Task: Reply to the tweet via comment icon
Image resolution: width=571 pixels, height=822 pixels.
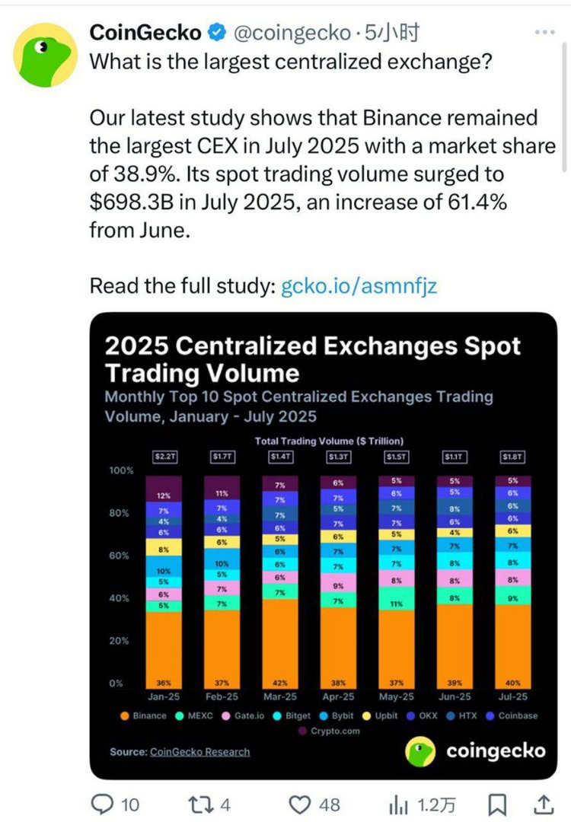Action: 104,802
